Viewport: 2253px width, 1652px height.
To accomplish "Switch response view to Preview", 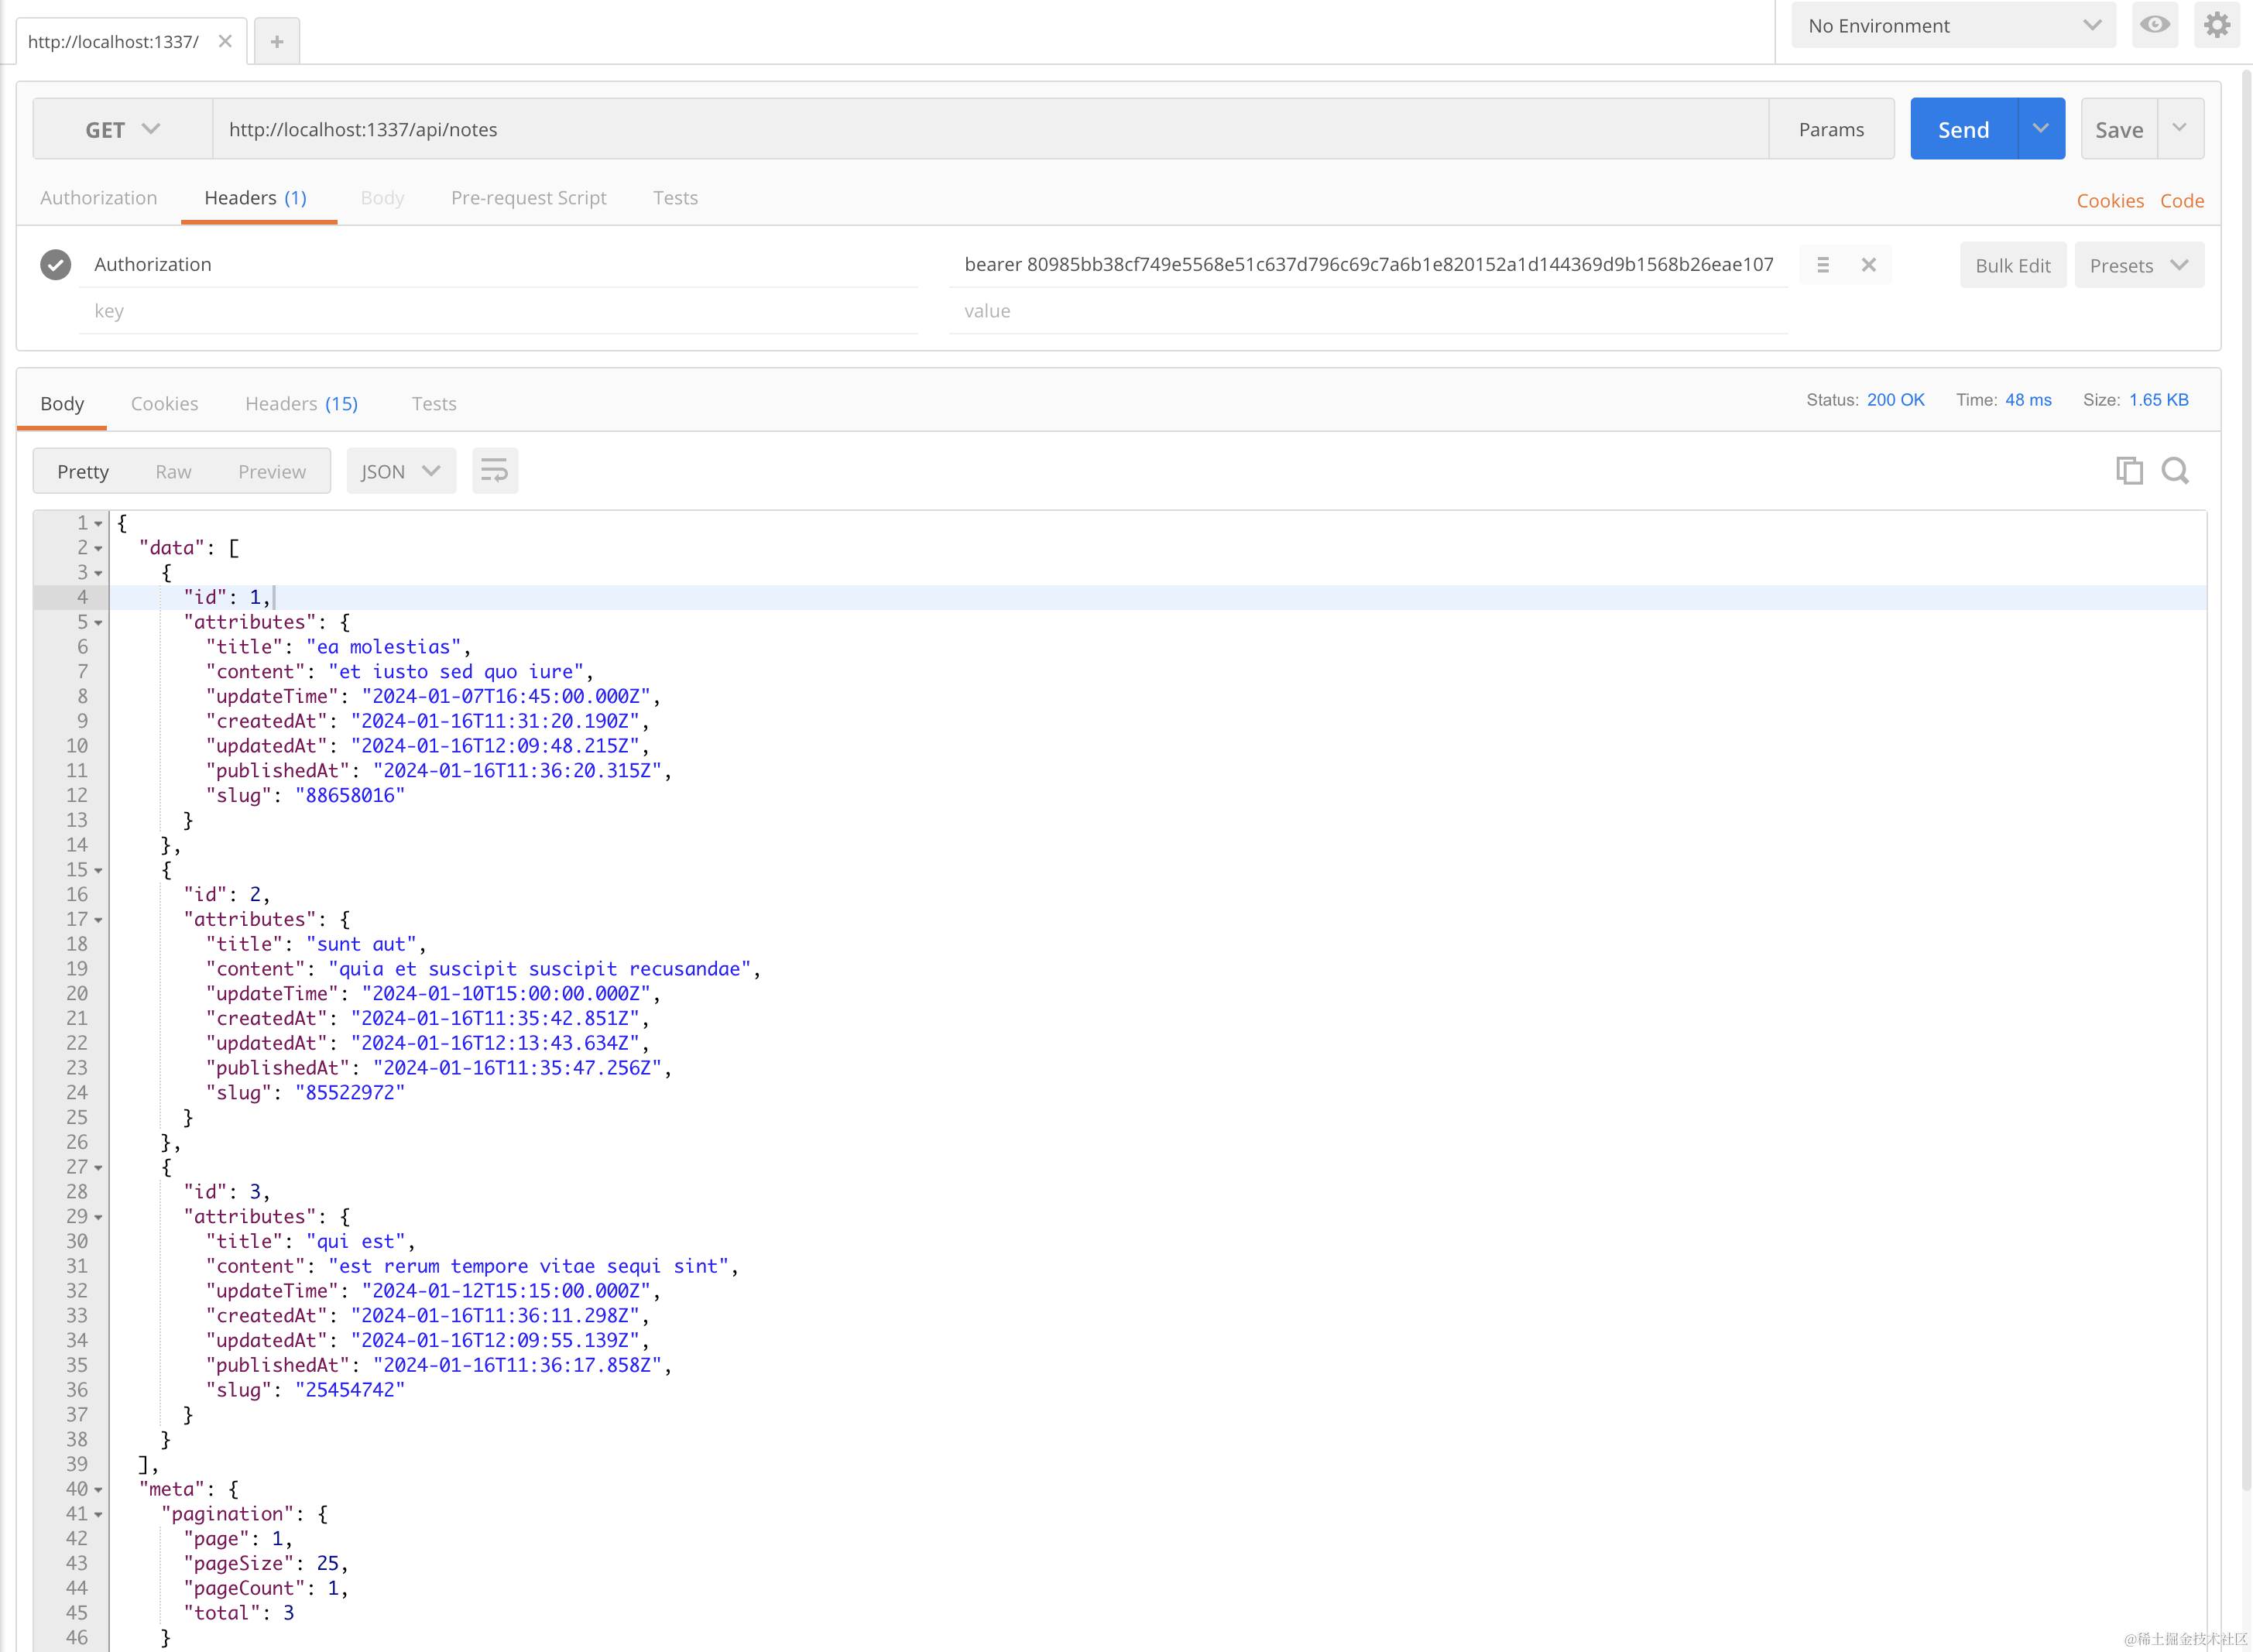I will (x=272, y=472).
